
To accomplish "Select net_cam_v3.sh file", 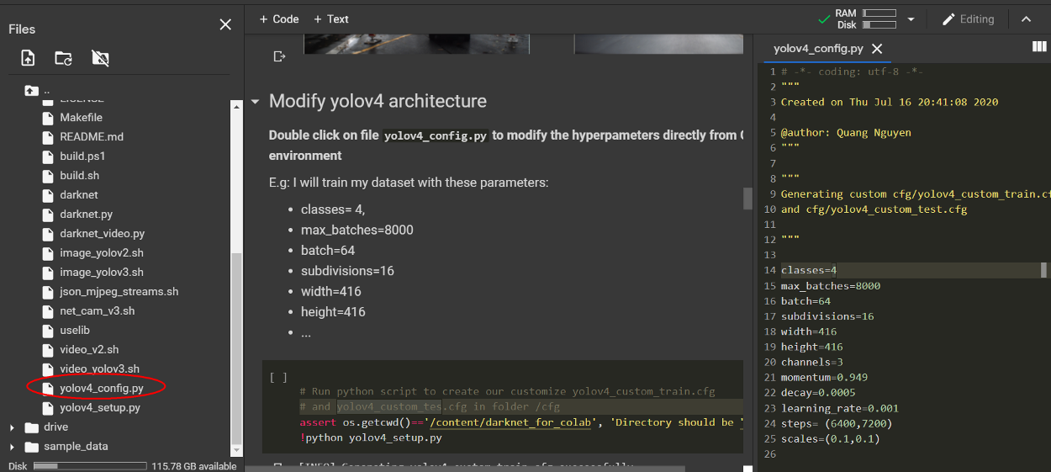I will (x=97, y=310).
